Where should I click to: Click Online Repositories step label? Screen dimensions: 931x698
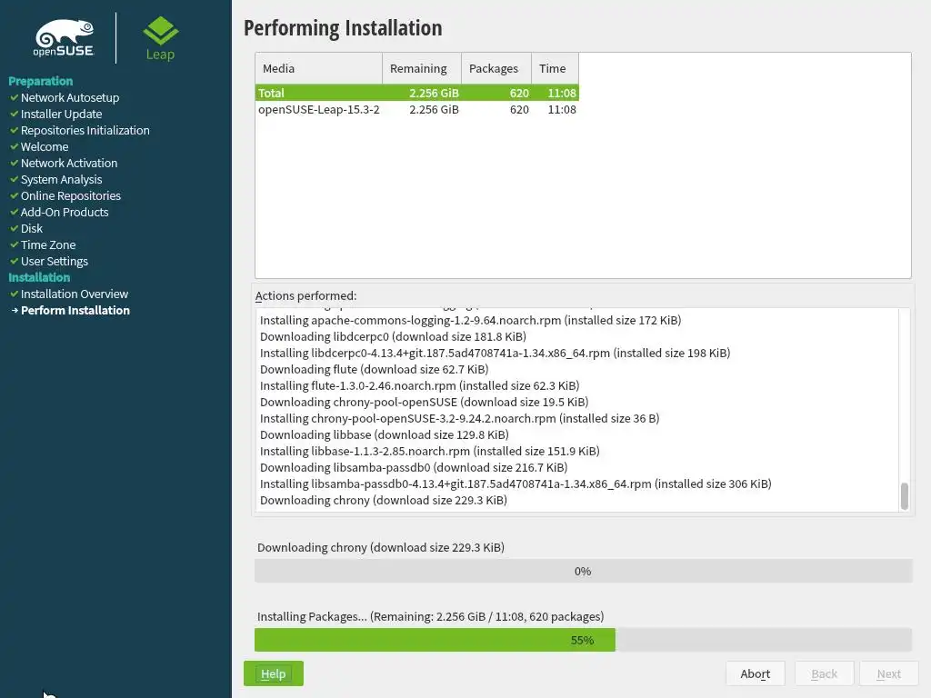(71, 195)
